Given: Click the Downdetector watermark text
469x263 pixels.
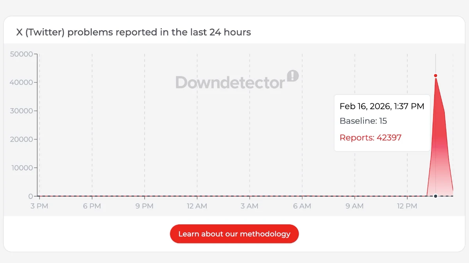Looking at the screenshot, I should pos(230,82).
